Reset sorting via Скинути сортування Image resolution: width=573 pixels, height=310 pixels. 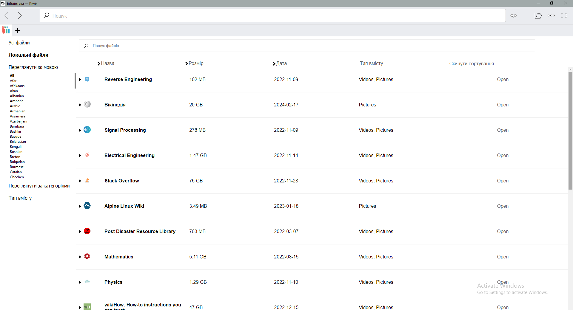472,64
